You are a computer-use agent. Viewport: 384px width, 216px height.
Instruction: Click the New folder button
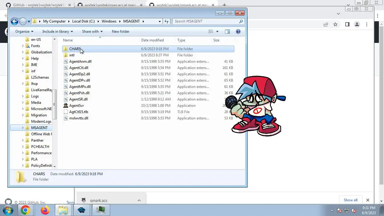tap(121, 31)
